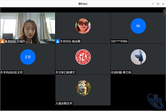
Task: Click the name label 185****0906
Action: 119,41
